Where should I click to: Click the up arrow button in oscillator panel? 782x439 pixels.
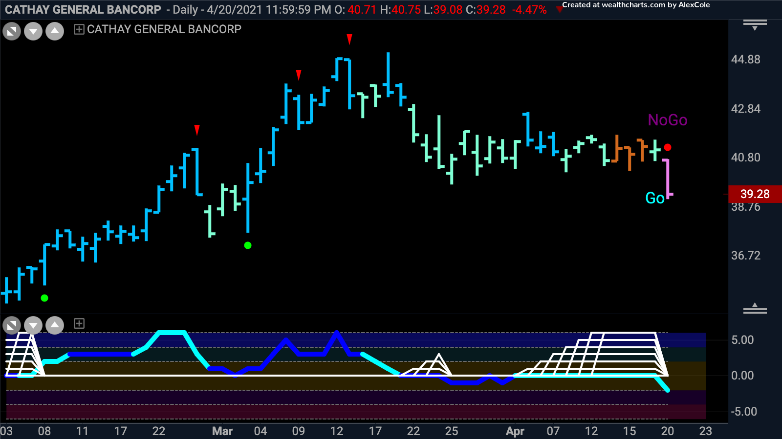55,325
